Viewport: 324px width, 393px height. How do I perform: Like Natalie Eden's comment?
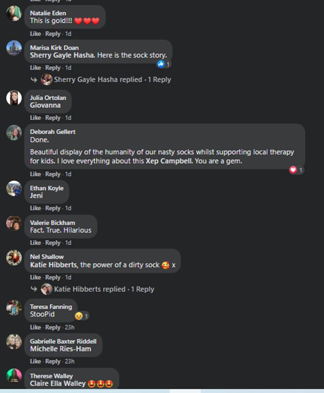click(x=35, y=34)
